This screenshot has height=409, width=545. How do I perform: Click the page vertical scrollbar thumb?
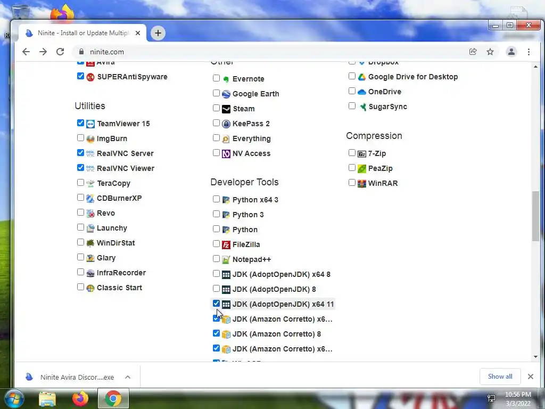coord(535,216)
